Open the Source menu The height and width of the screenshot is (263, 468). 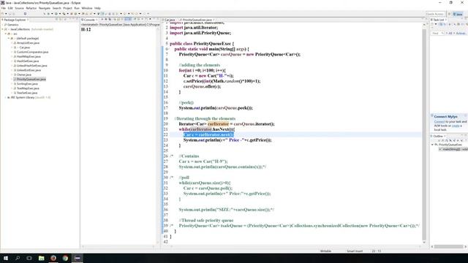click(19, 8)
